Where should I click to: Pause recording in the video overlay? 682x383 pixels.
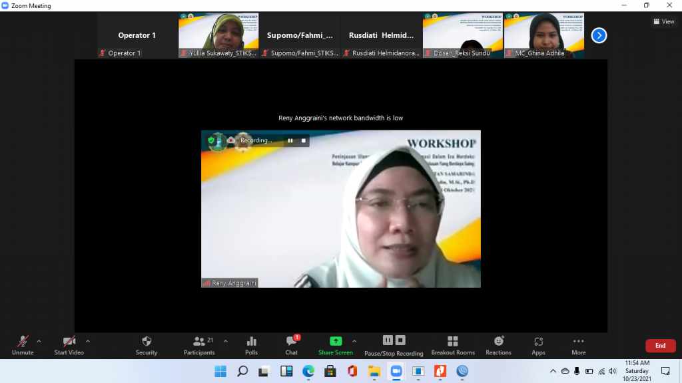tap(290, 140)
